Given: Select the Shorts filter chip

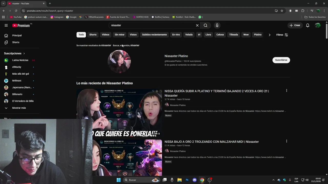Looking at the screenshot, I should [93, 35].
